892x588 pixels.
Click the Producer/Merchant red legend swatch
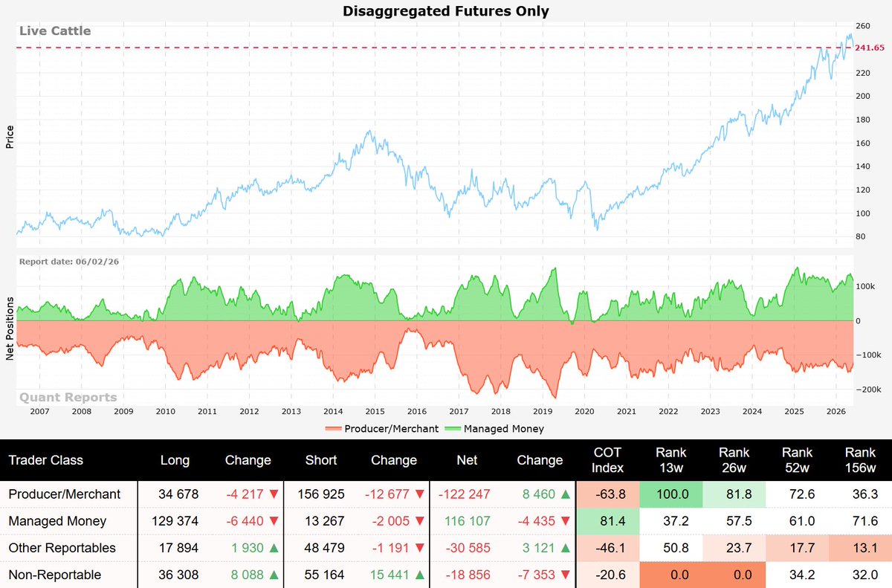334,429
